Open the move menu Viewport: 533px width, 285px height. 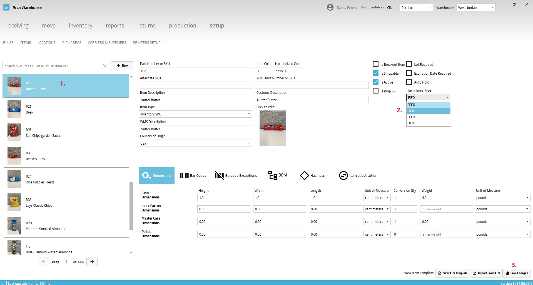[49, 26]
